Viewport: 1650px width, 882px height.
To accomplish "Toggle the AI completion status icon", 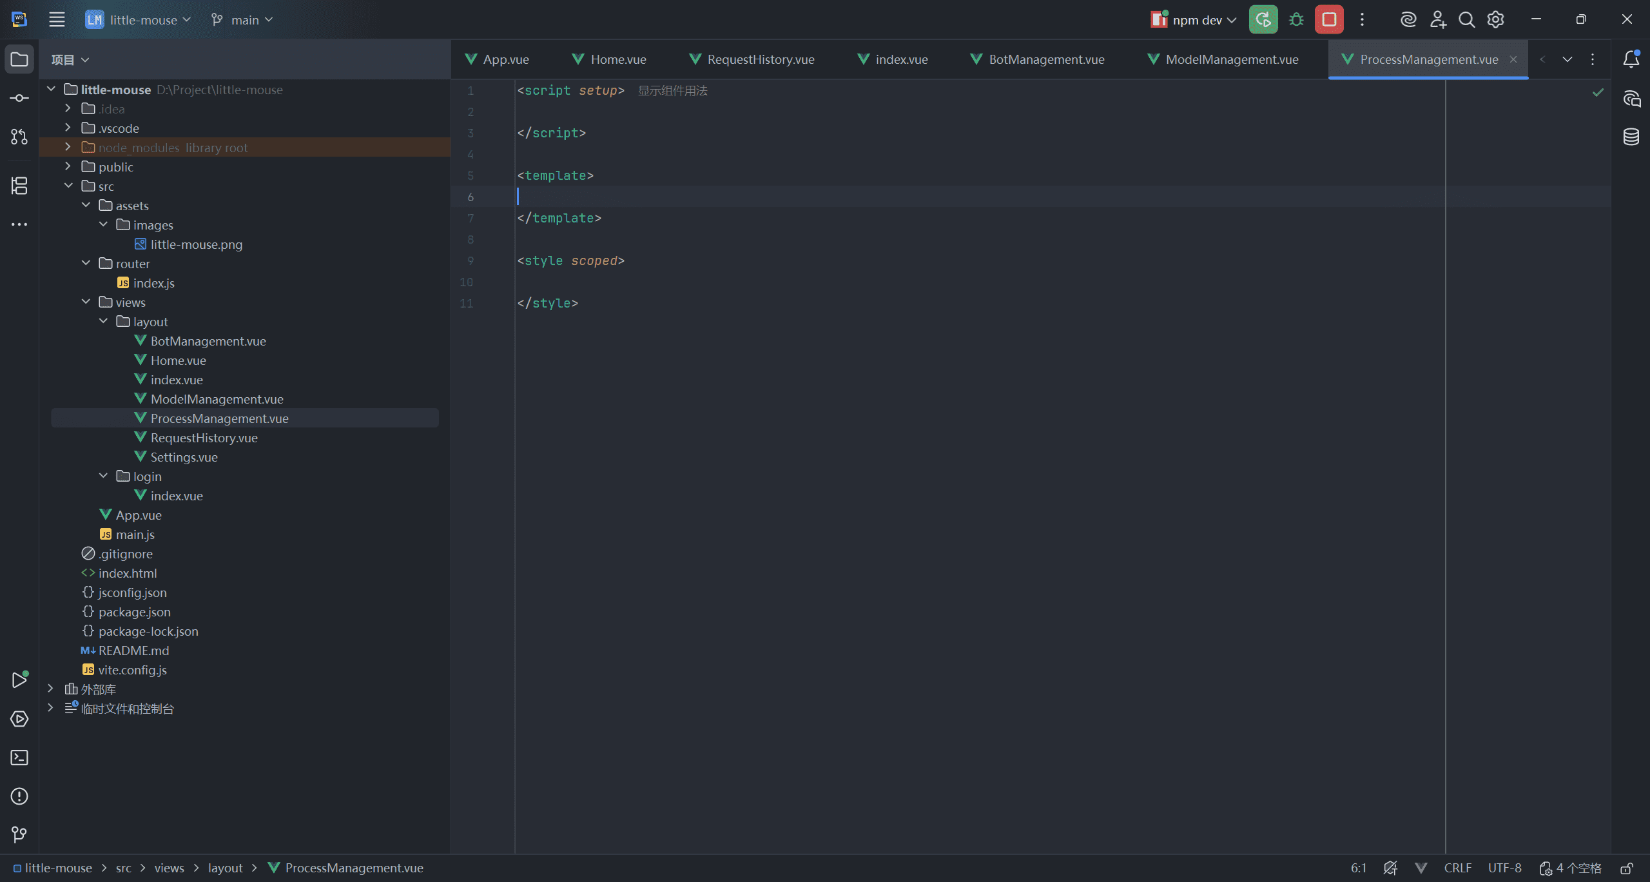I will click(x=1390, y=868).
